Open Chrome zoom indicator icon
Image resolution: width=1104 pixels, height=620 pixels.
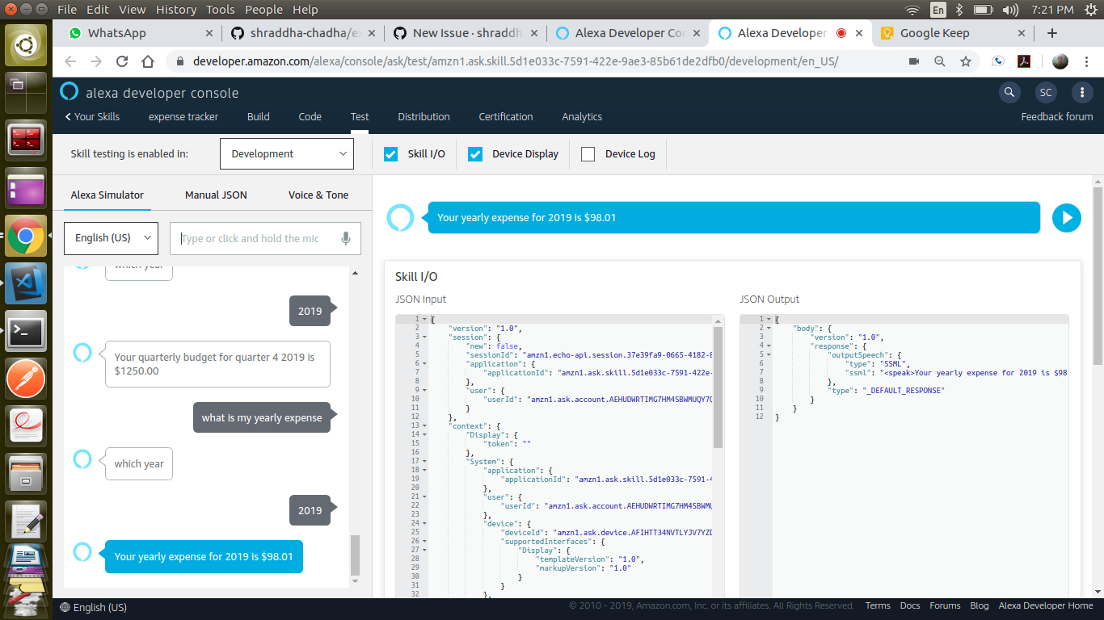[x=940, y=61]
